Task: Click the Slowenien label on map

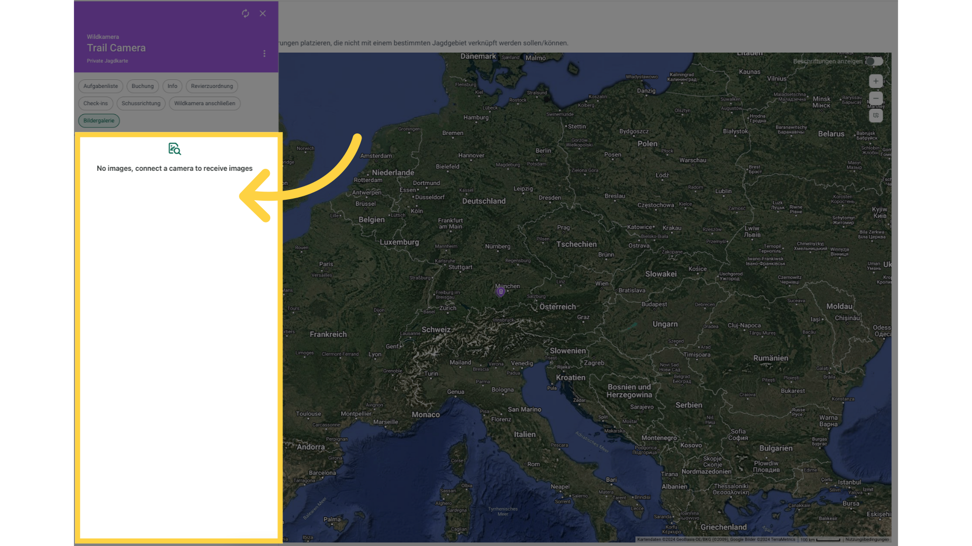Action: (568, 351)
